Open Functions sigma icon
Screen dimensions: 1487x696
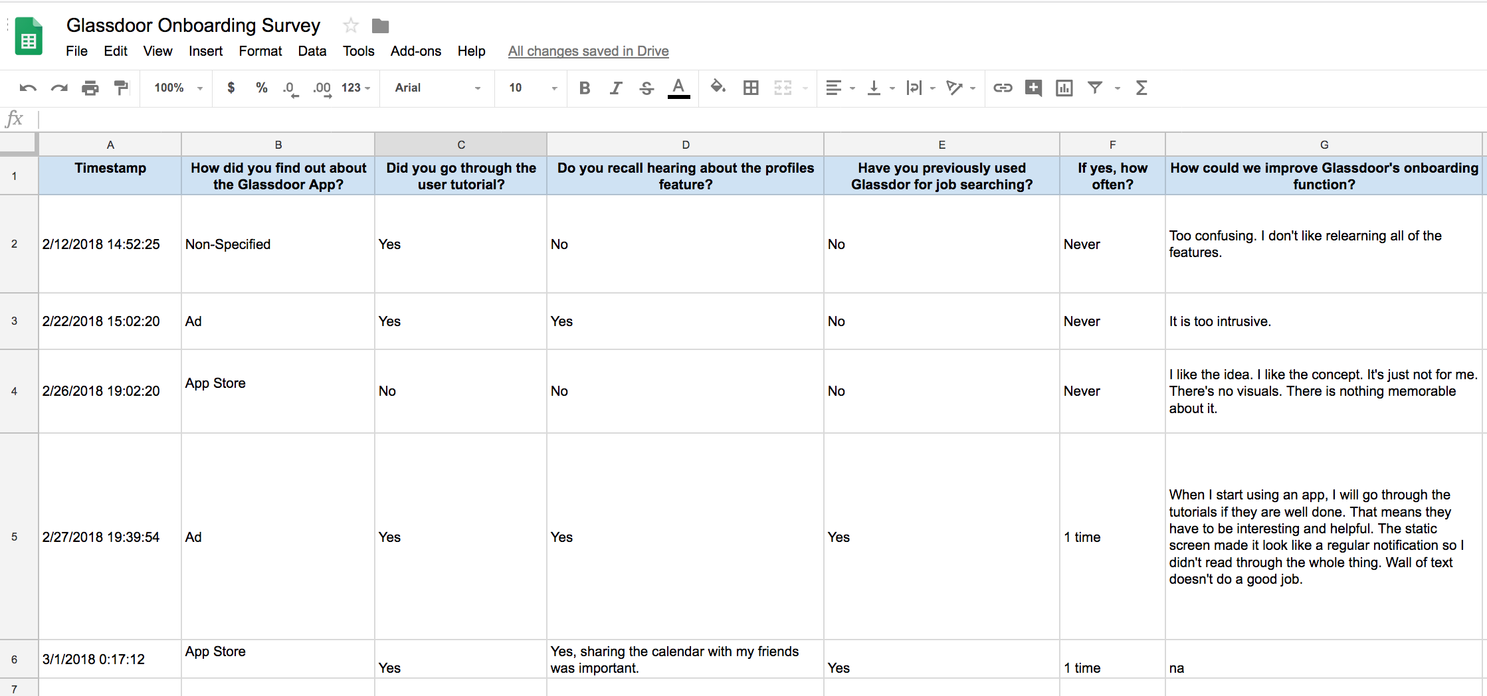(x=1141, y=88)
